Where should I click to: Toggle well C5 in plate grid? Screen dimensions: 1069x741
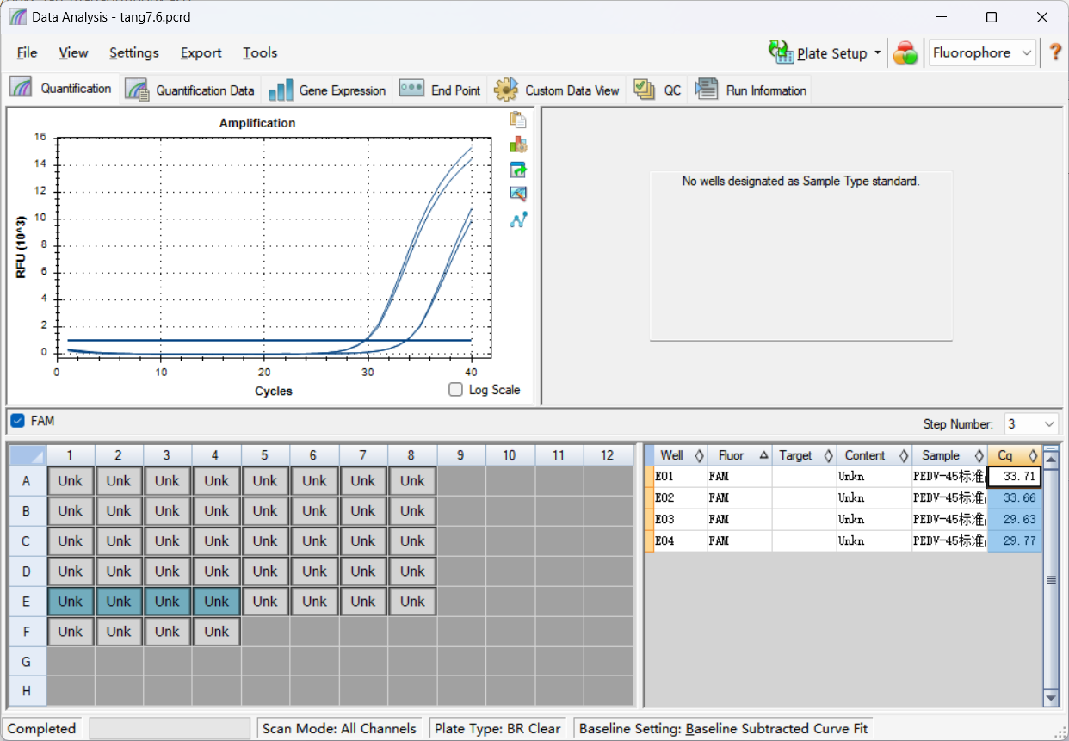(265, 541)
